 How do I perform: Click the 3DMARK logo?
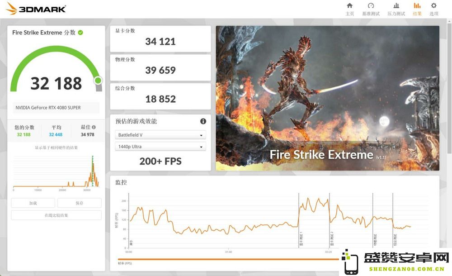tap(36, 9)
